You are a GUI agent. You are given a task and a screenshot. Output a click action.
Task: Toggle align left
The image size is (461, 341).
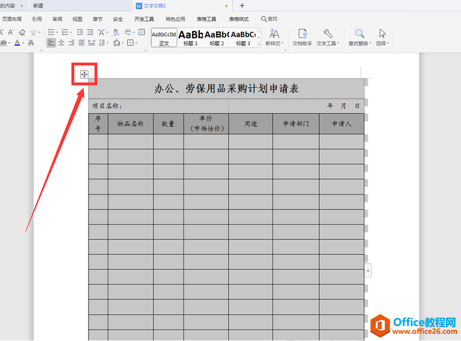(x=51, y=43)
